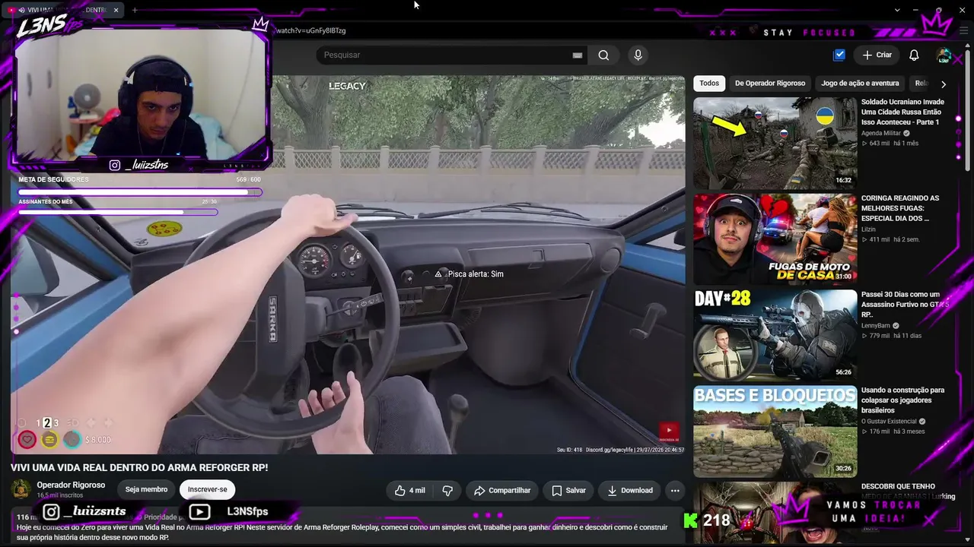974x547 pixels.
Task: Focus the Pesquisar search field
Action: (445, 55)
